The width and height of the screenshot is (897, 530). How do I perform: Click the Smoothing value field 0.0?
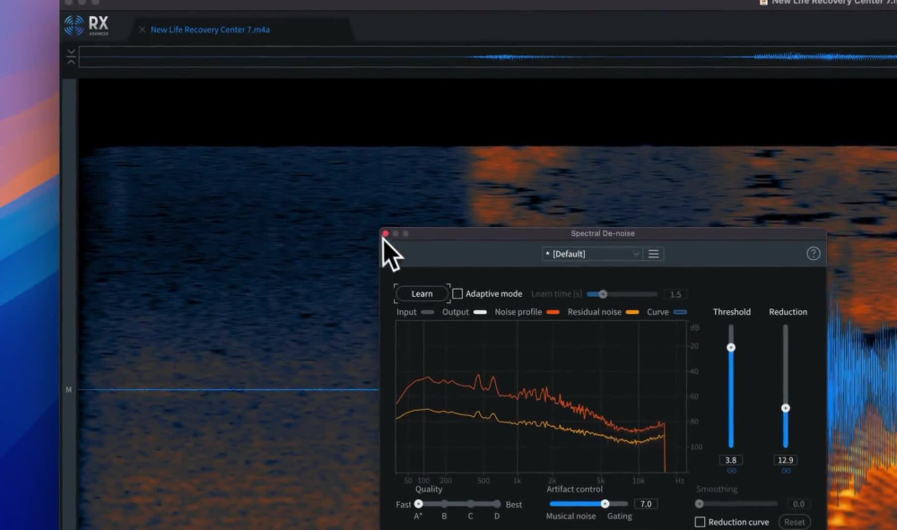click(798, 504)
